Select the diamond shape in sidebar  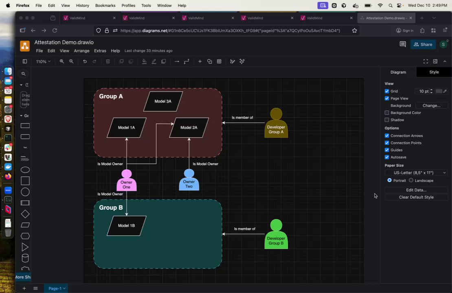(x=25, y=214)
